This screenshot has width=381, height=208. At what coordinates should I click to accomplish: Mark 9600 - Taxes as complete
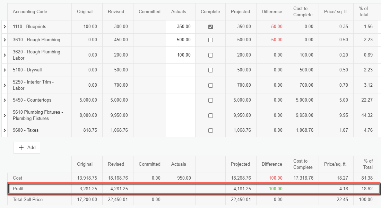210,131
